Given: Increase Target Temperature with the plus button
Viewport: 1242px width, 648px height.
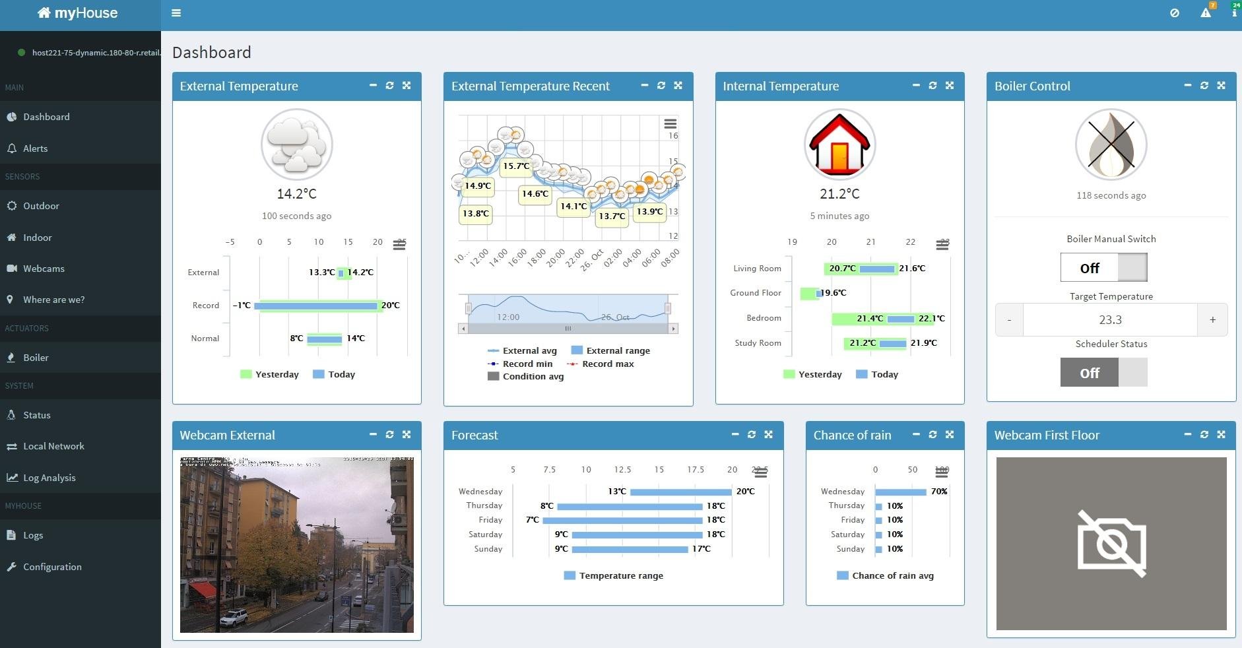Looking at the screenshot, I should point(1212,319).
